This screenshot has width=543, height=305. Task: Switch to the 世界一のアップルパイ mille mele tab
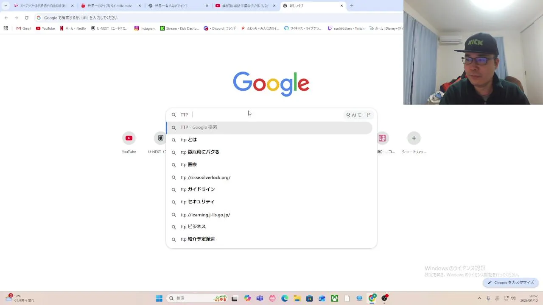(111, 6)
